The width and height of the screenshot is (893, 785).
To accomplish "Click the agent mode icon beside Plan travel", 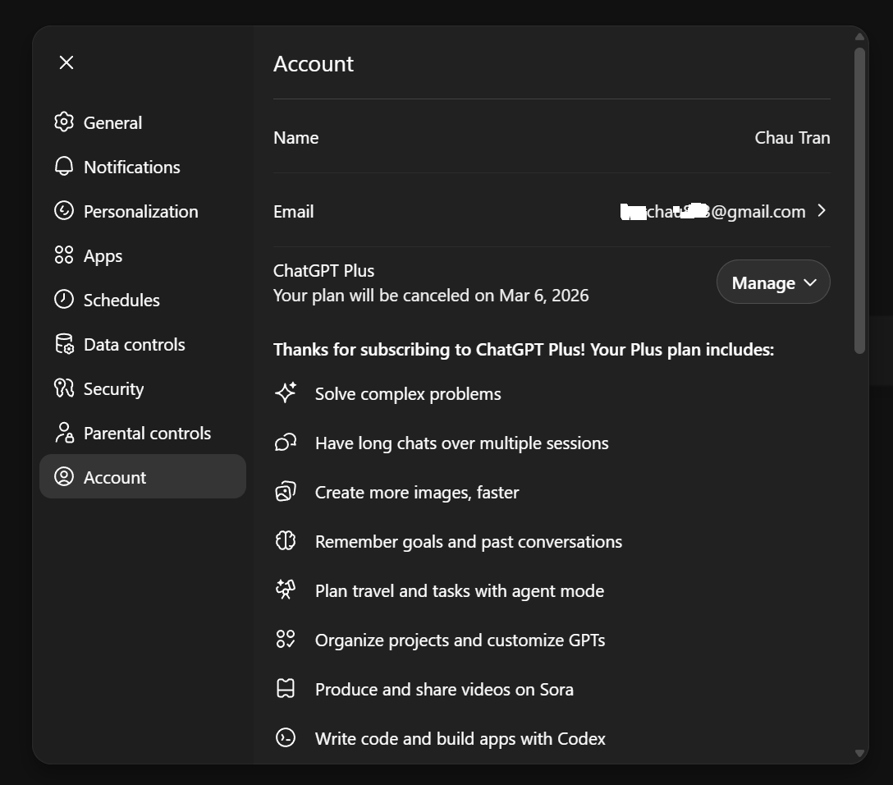I will click(x=286, y=590).
